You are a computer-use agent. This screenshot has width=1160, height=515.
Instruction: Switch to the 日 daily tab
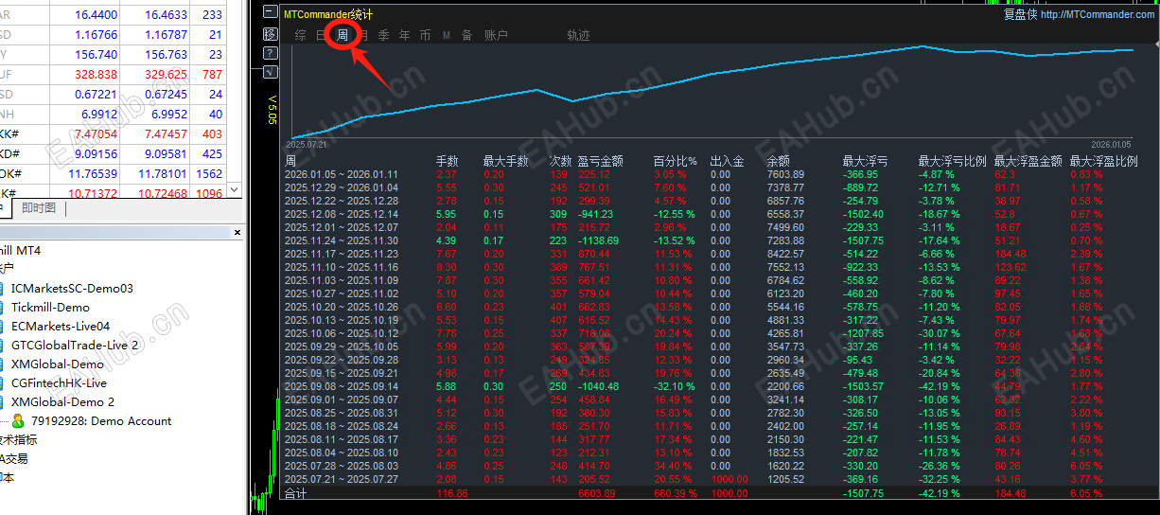pyautogui.click(x=322, y=35)
